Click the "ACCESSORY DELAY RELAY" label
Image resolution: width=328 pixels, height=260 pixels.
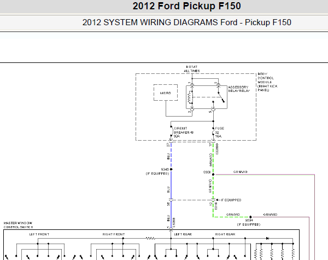(239, 89)
